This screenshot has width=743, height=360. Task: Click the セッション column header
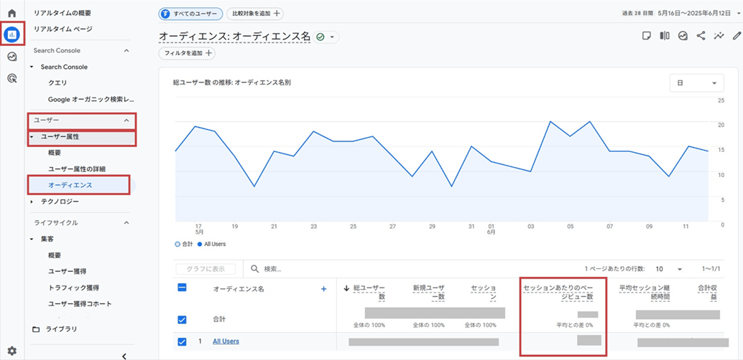click(484, 293)
